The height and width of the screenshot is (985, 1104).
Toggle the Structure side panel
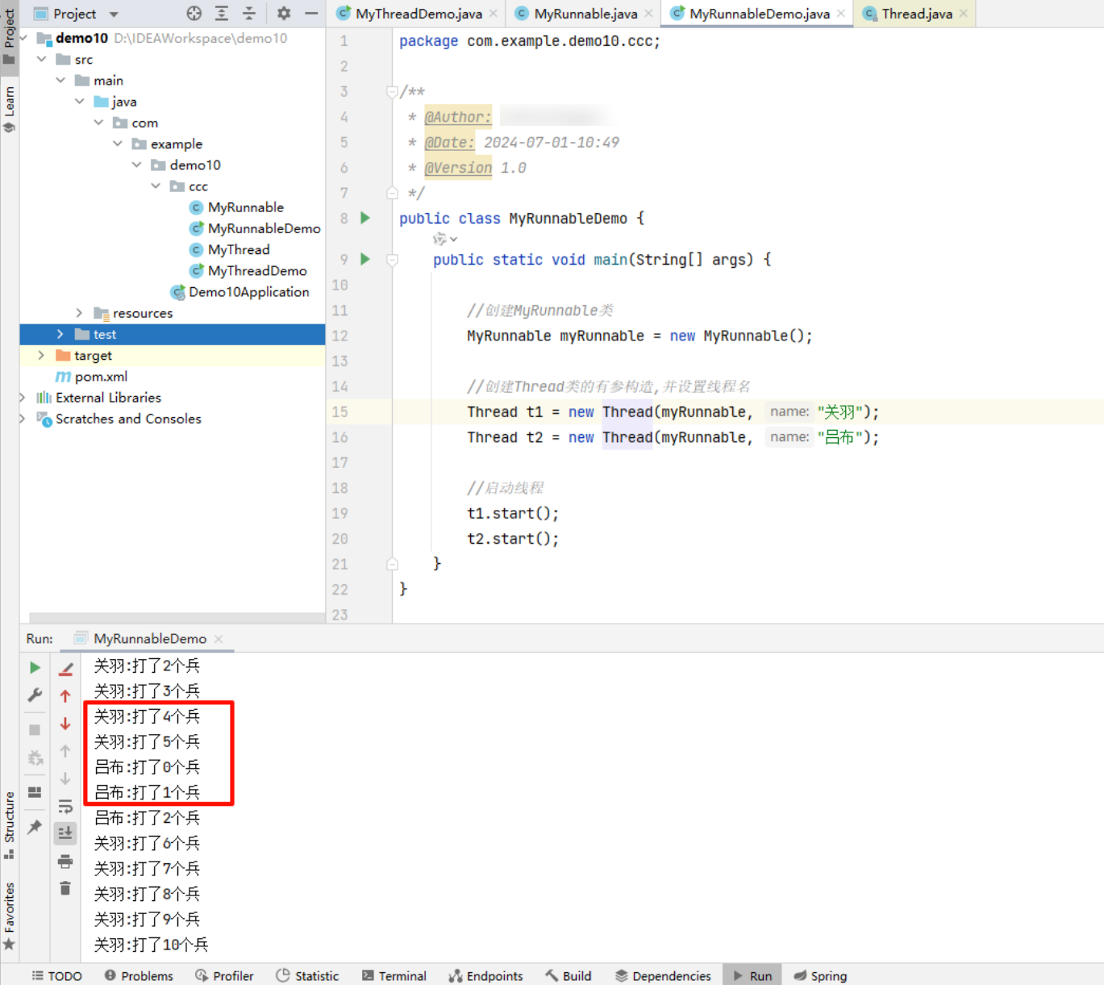[x=9, y=825]
